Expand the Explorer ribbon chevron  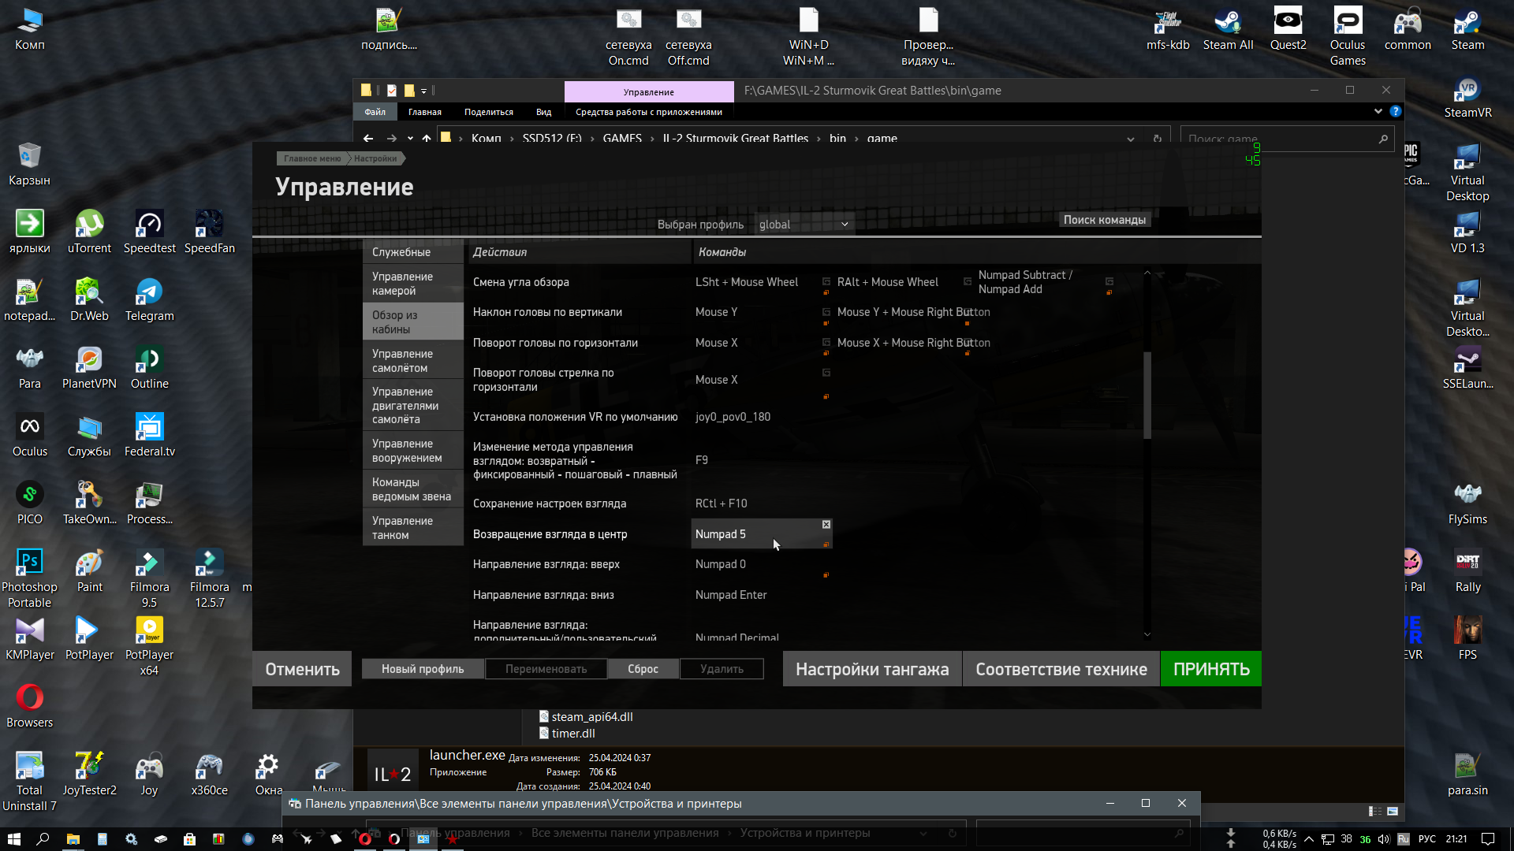1378,112
